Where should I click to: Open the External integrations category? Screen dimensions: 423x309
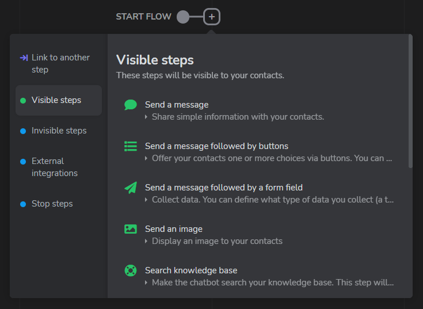pos(59,167)
